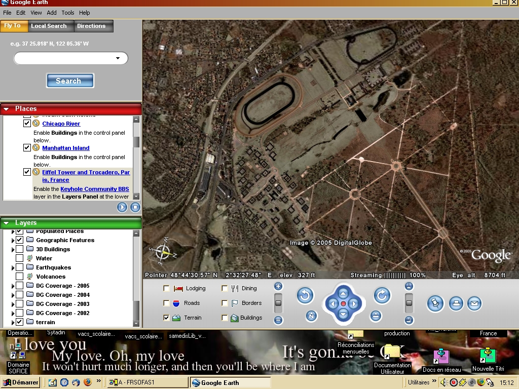Enable the Buildings checkbox

click(225, 318)
